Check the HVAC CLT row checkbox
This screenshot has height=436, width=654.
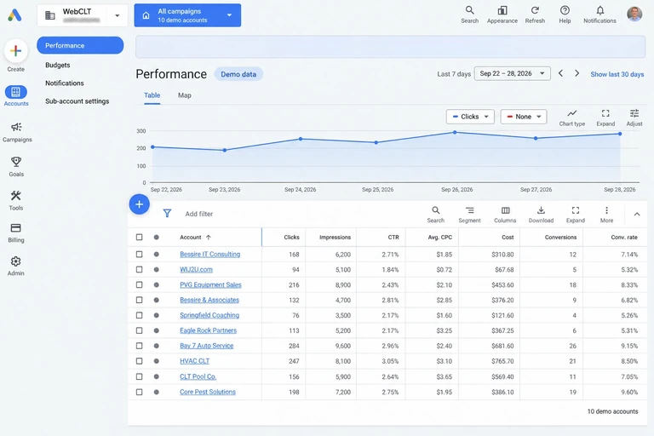coord(140,361)
